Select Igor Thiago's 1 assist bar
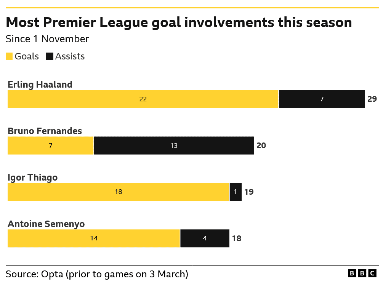 236,192
